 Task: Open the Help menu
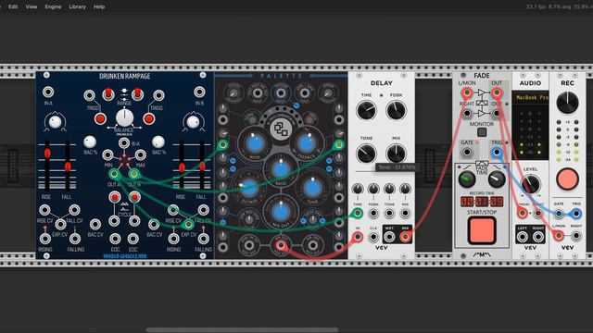(99, 6)
